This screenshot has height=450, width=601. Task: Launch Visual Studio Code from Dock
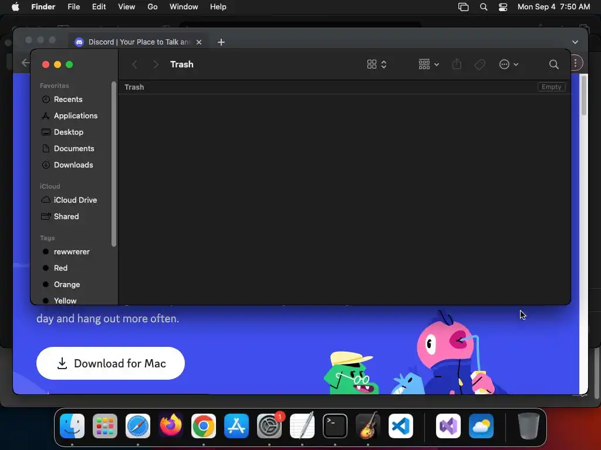coord(401,426)
